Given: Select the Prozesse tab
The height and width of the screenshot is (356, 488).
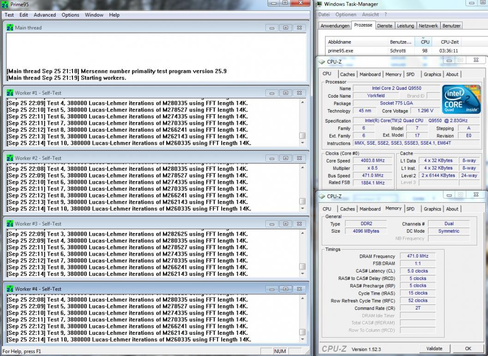Looking at the screenshot, I should pos(363,25).
